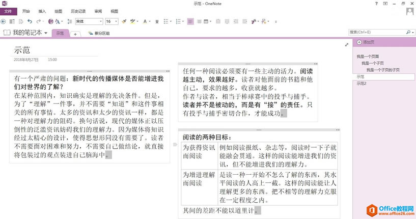
Task: Click the full page view expand arrow
Action: tap(346, 45)
